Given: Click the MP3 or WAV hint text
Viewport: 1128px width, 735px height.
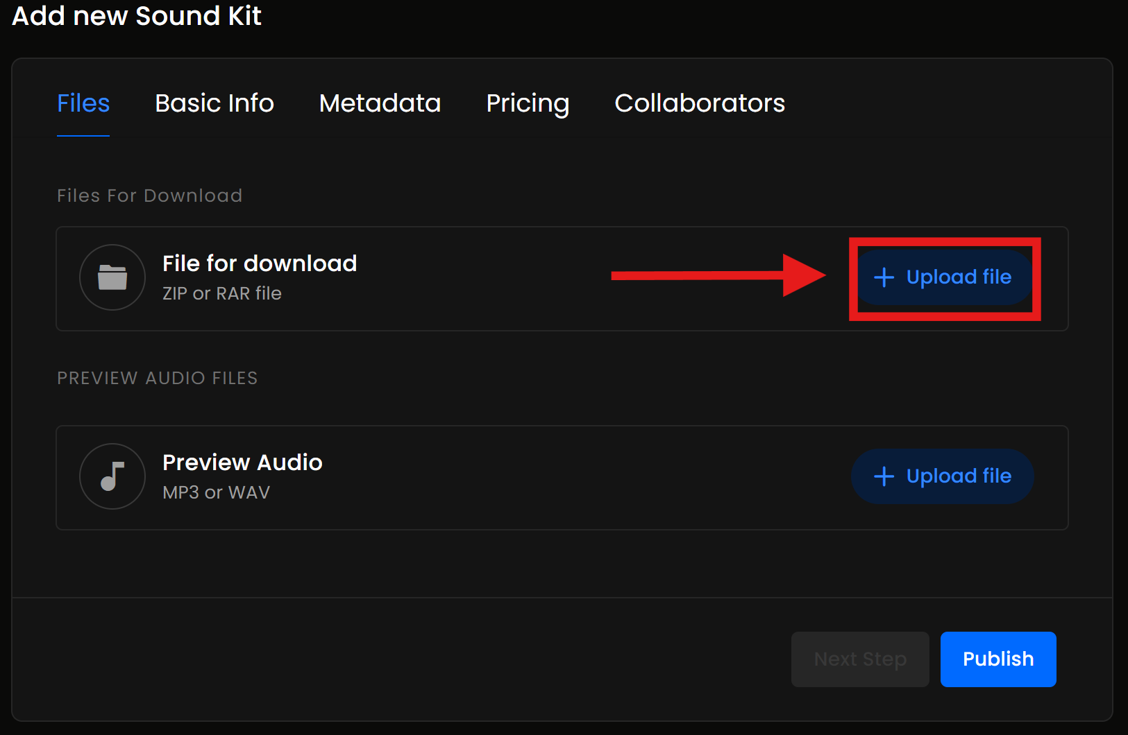Looking at the screenshot, I should (x=216, y=492).
